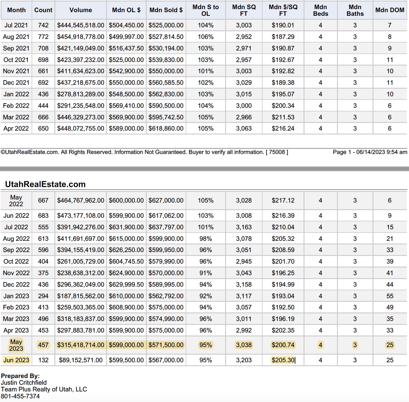Click the Page 1 timestamp text
409x402 pixels.
coord(370,152)
